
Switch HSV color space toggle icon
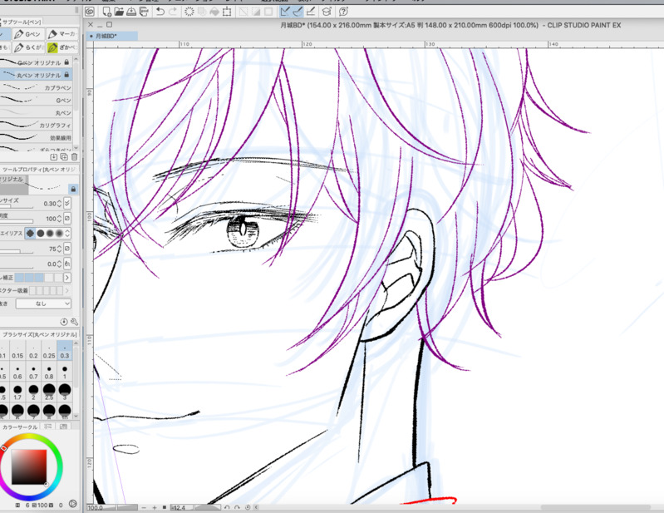point(73,504)
